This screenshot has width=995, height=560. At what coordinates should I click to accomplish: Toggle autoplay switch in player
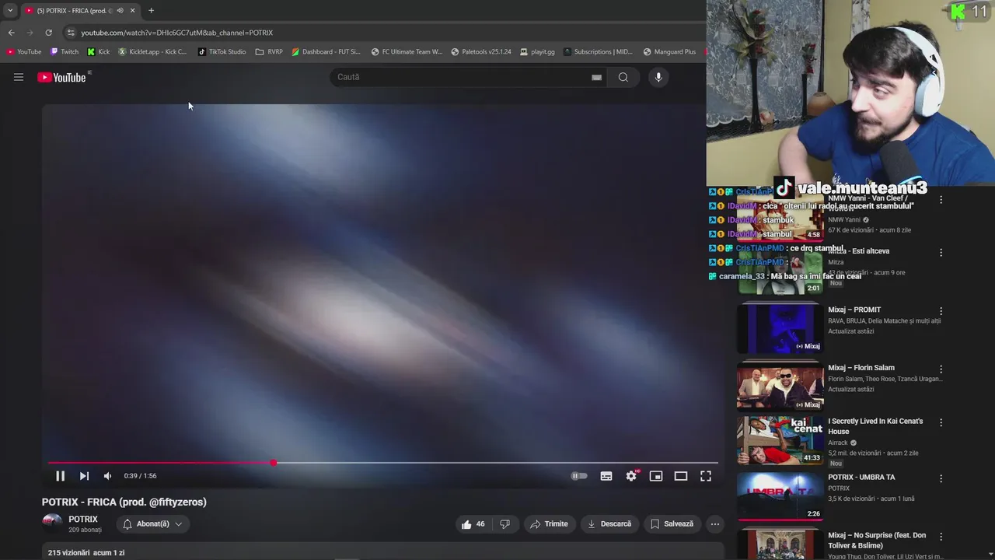(x=579, y=476)
